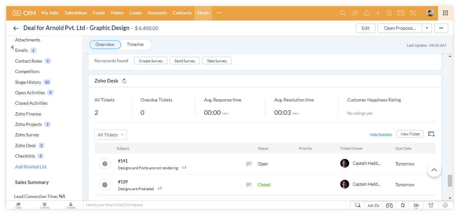Open Channels in the bottom bar
The height and width of the screenshot is (215, 459).
pyautogui.click(x=44, y=205)
